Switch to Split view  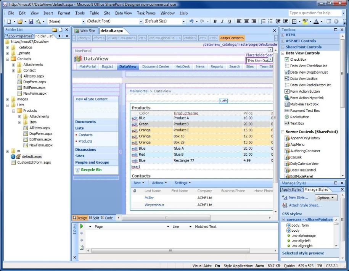click(94, 218)
